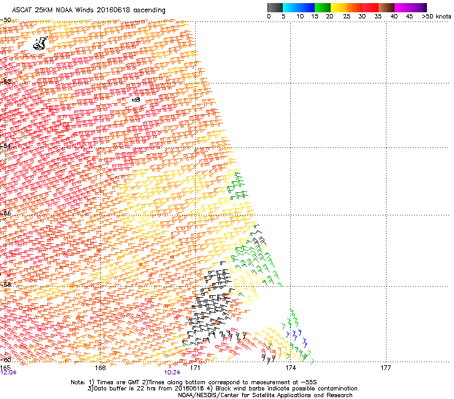Click the 165 longitude axis label
This screenshot has height=399, width=454.
tap(5, 368)
